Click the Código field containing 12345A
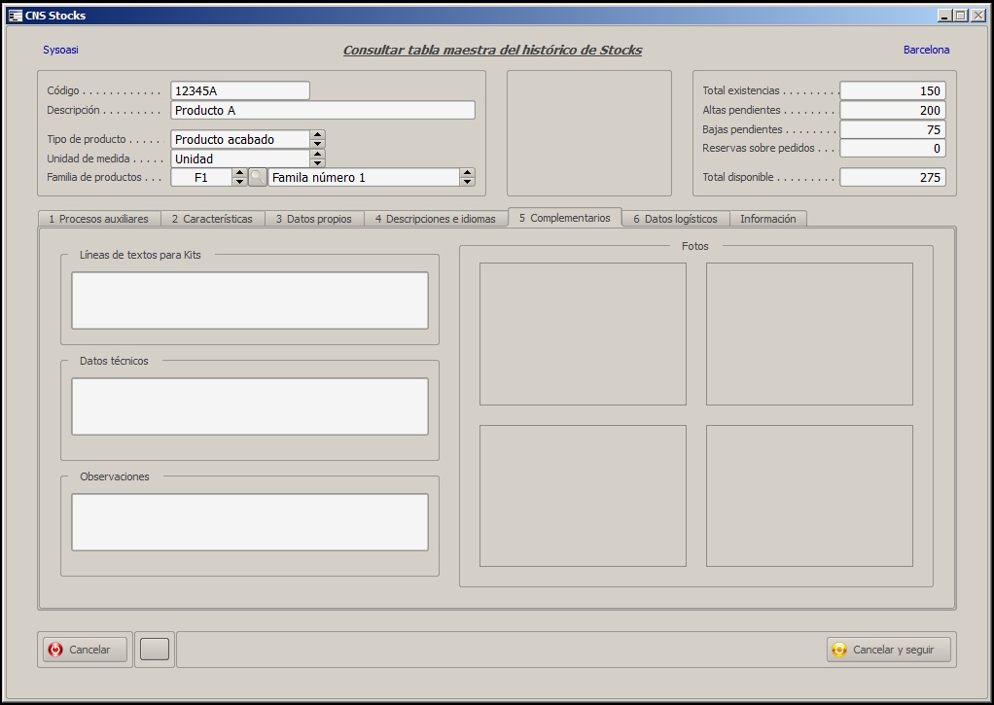Image resolution: width=994 pixels, height=705 pixels. tap(240, 90)
